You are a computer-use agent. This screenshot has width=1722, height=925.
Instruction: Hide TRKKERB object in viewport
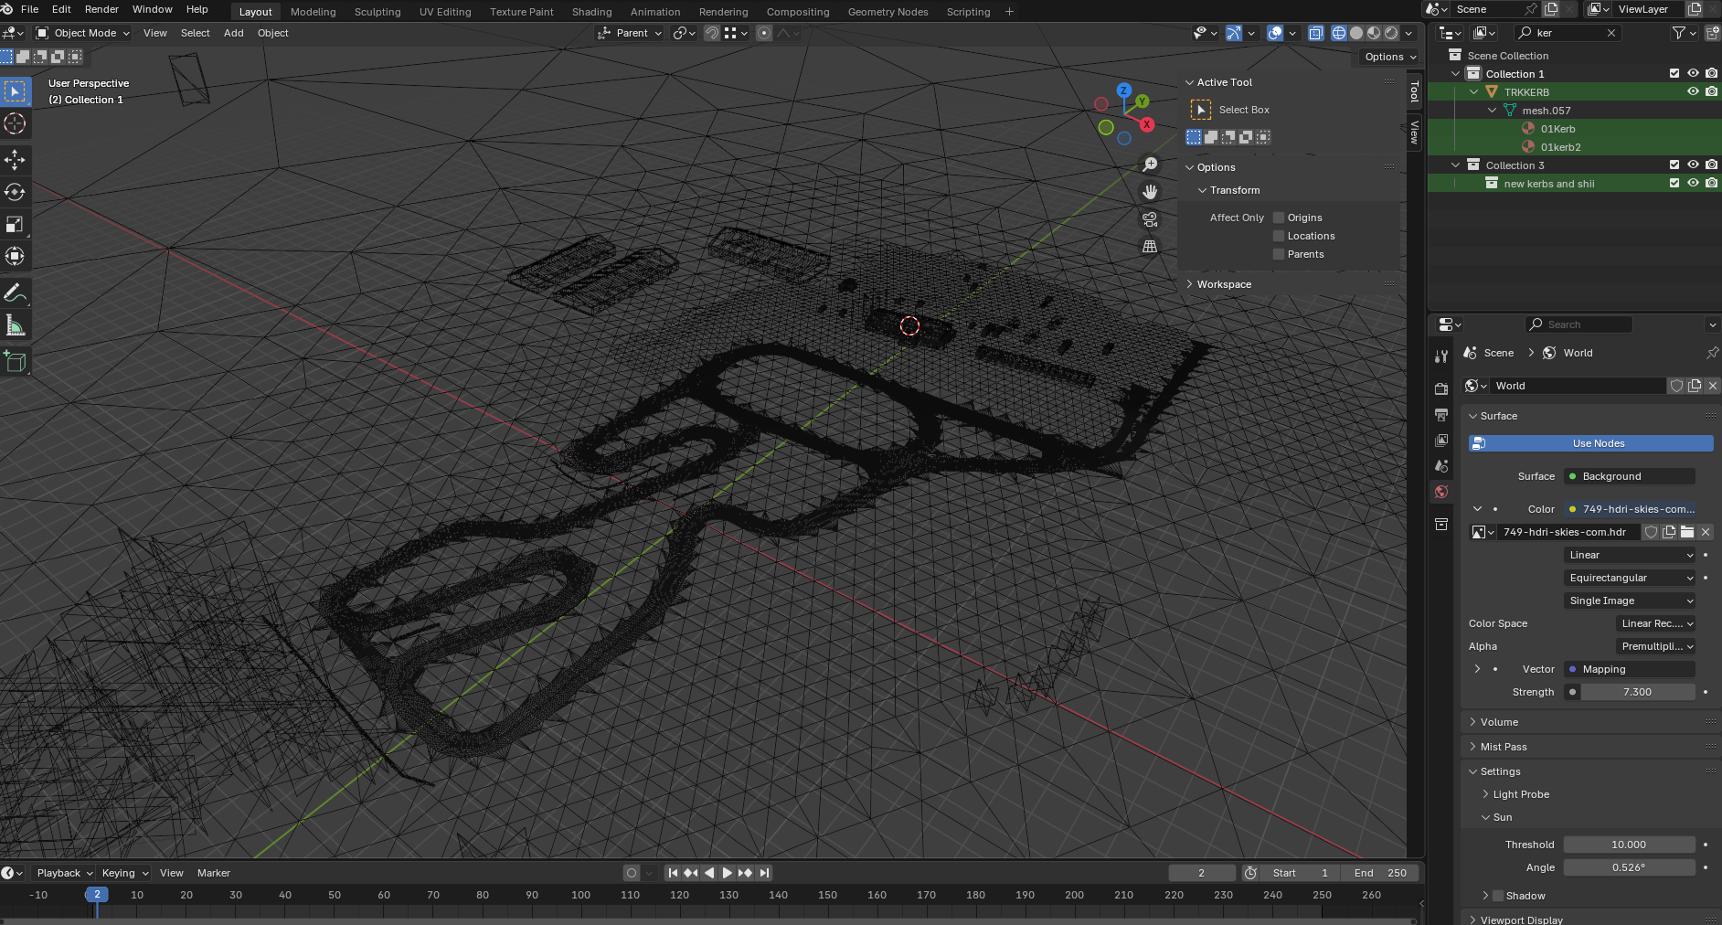coord(1693,91)
